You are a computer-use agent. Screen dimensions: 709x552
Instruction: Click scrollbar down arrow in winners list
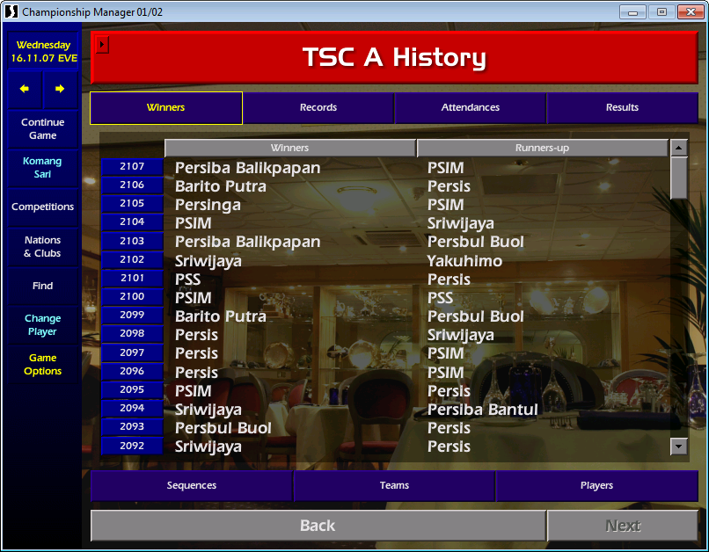(x=679, y=447)
